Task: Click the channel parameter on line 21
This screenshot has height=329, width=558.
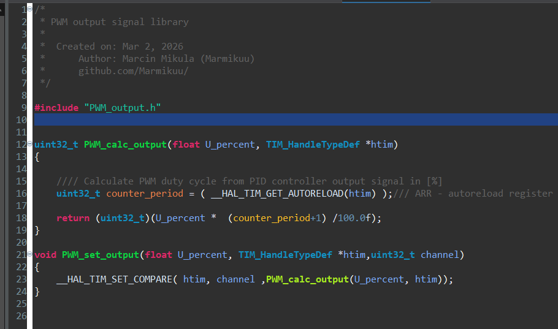Action: coord(440,255)
